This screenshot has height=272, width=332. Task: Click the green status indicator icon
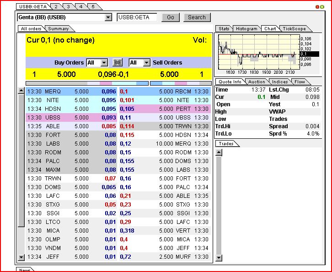pos(321,7)
